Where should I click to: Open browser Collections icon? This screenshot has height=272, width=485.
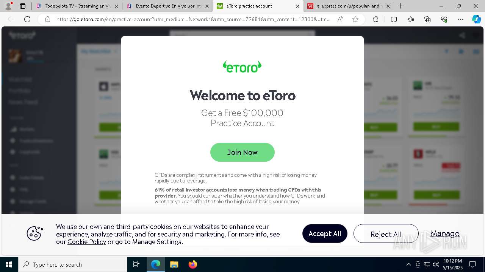pos(427,19)
